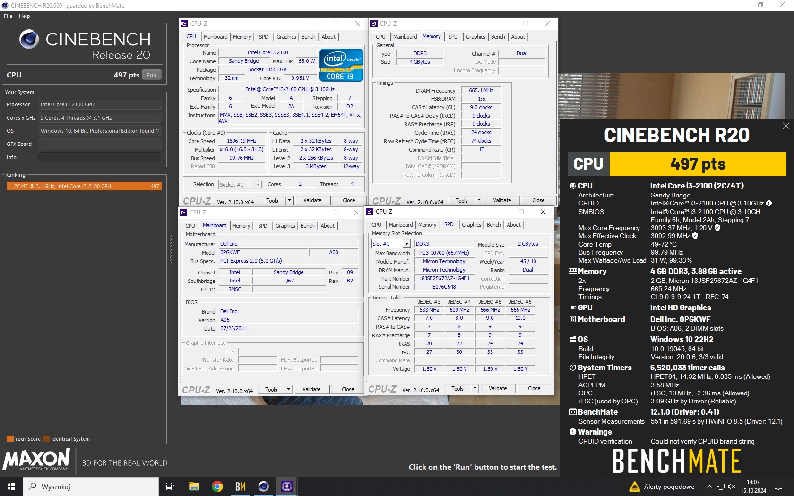Click the volume muted tray icon
Viewport: 794px width, 496px height.
coord(732,487)
